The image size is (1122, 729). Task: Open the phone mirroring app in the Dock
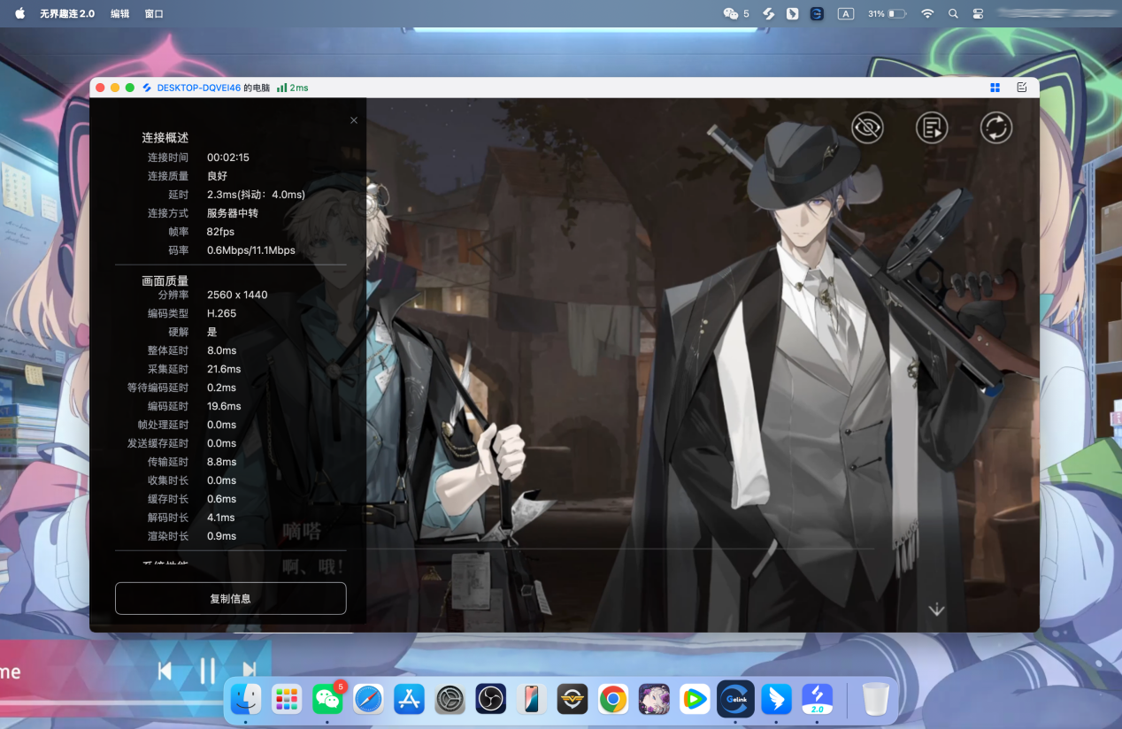point(532,700)
